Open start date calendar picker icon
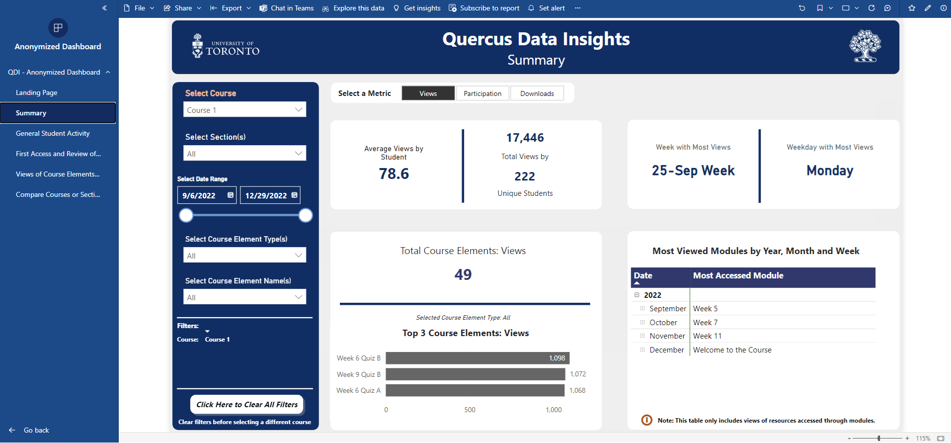The width and height of the screenshot is (951, 443). pos(231,195)
